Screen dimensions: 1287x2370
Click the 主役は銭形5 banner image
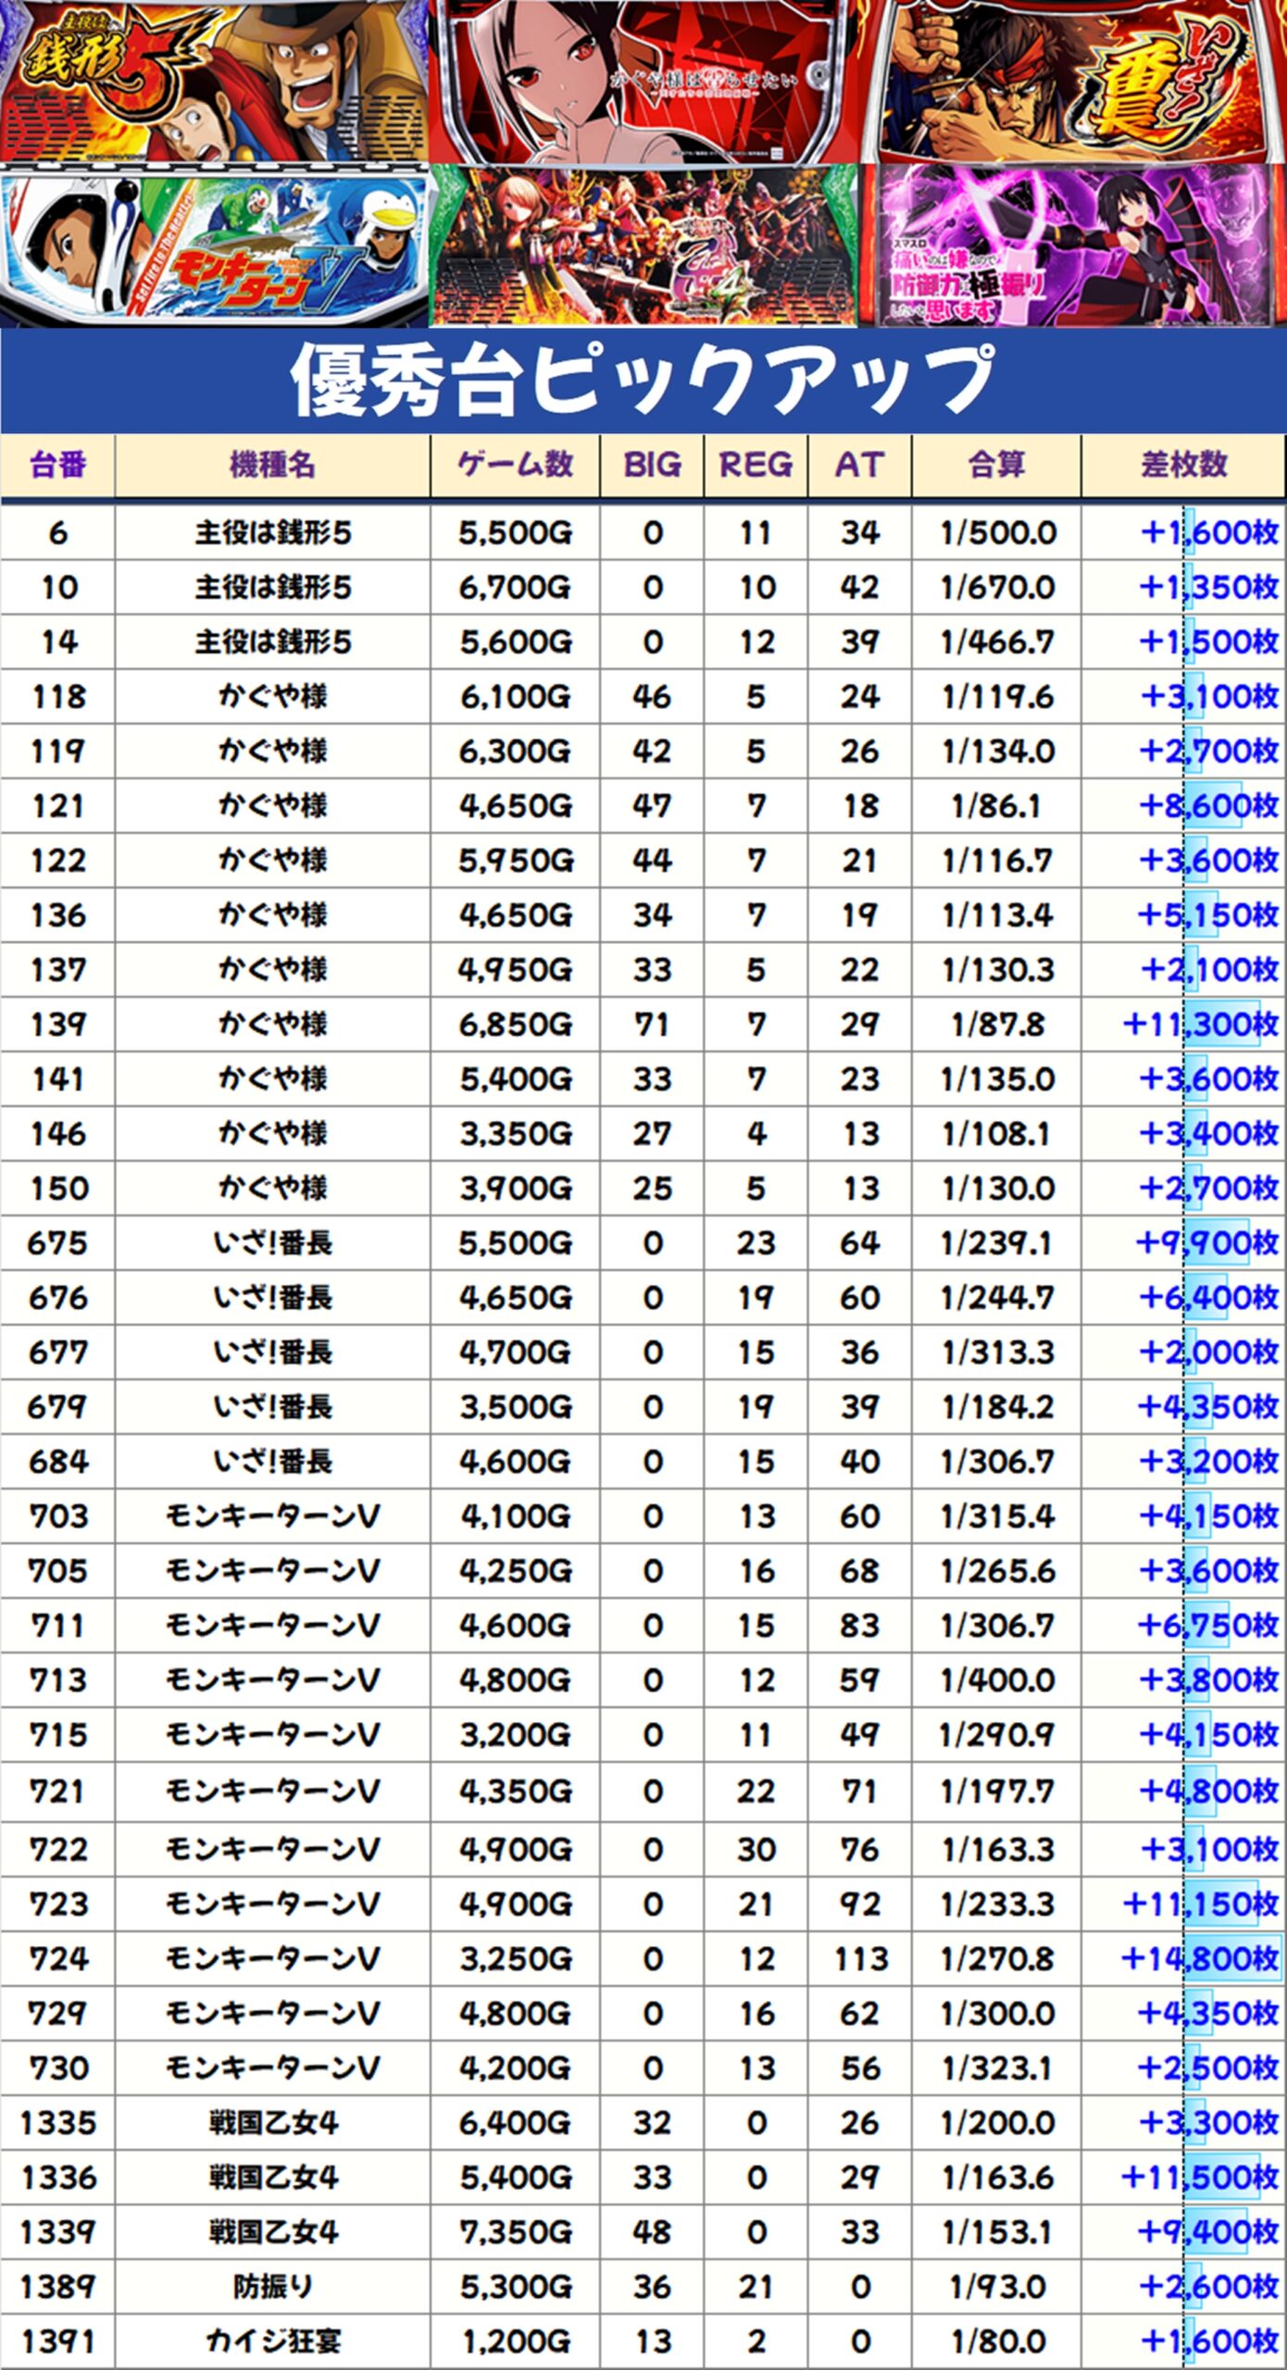pos(213,81)
